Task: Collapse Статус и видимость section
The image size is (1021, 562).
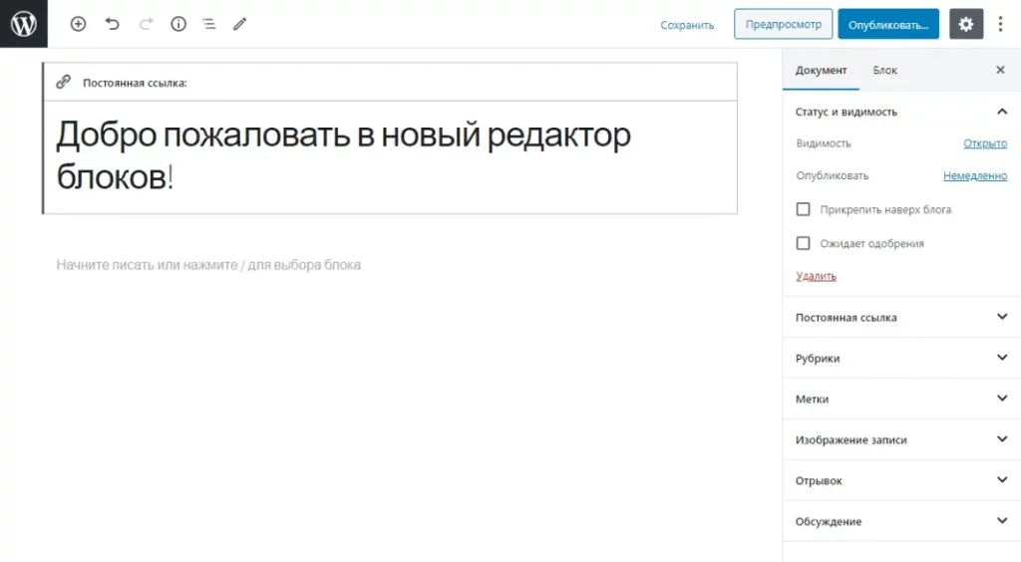Action: [x=901, y=112]
